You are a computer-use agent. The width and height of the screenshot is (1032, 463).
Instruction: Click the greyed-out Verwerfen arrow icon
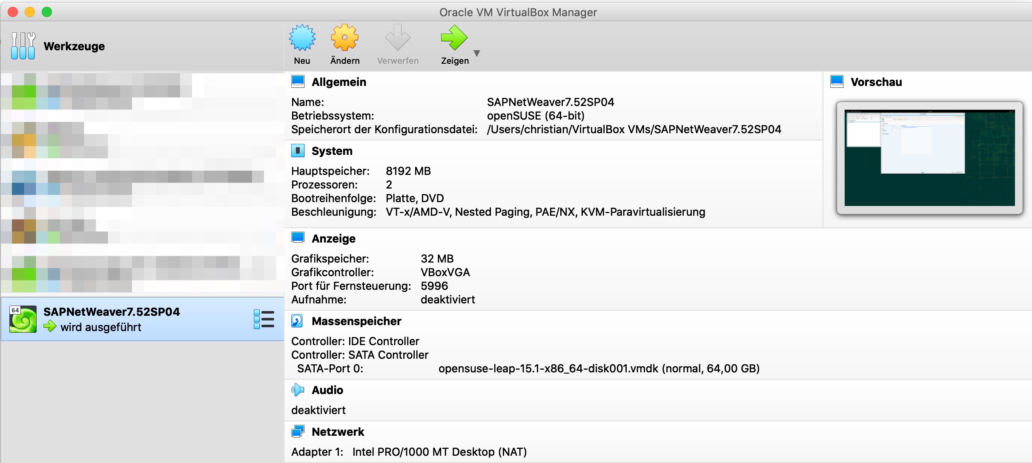398,37
